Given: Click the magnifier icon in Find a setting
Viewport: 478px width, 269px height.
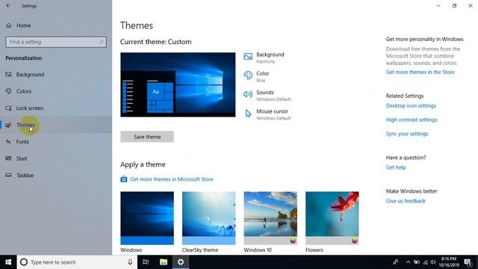Looking at the screenshot, I should (x=101, y=42).
